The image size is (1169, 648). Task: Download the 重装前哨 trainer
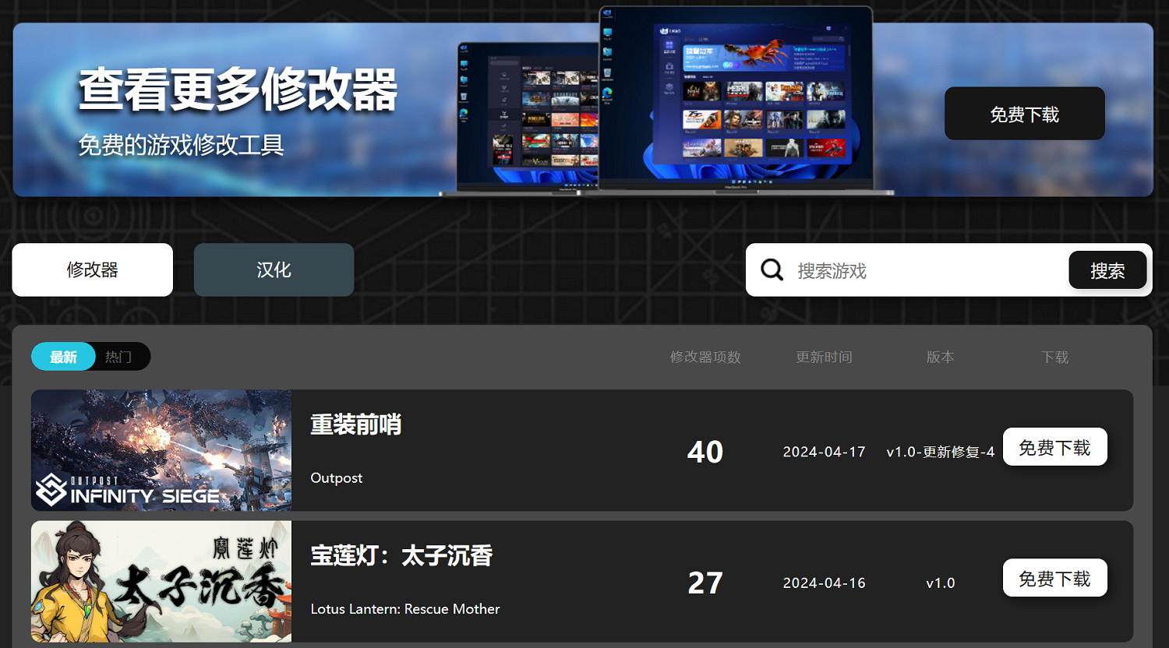tap(1054, 446)
